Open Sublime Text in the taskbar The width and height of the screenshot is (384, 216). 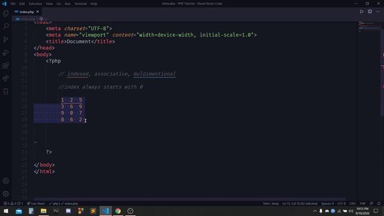(x=93, y=211)
